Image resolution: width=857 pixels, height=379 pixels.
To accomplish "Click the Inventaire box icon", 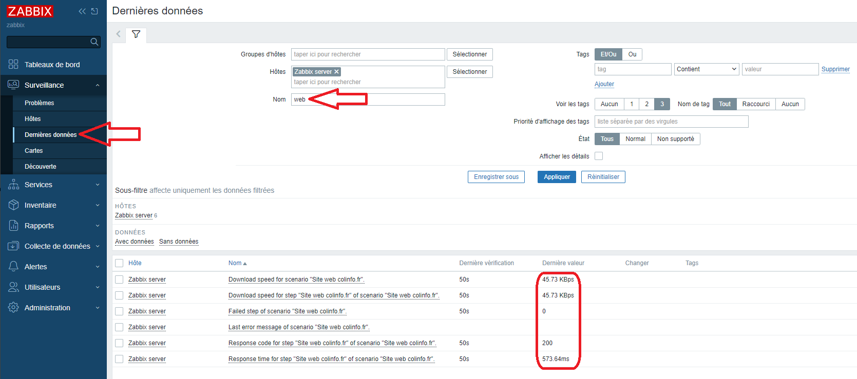I will (x=13, y=205).
